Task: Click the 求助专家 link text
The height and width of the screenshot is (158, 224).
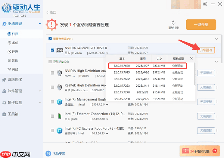Action: click(59, 154)
